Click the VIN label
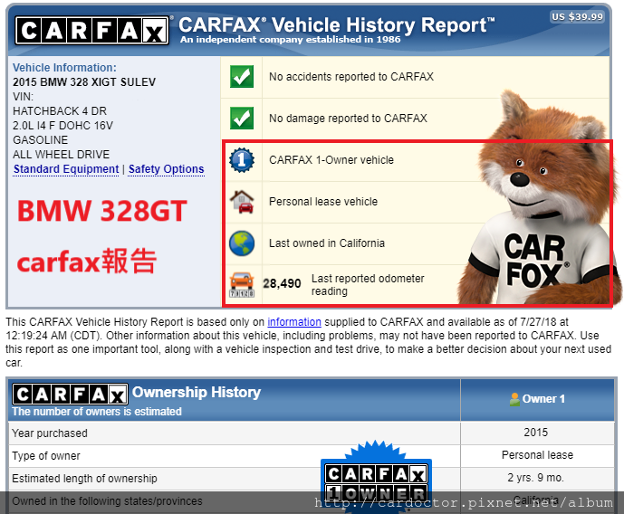 pos(23,97)
